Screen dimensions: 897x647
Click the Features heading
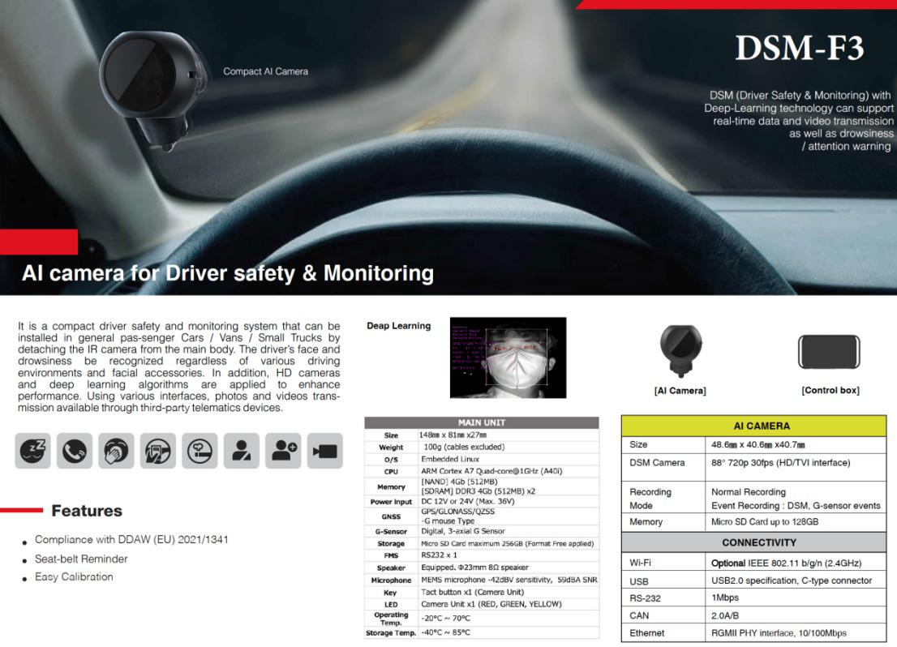(x=87, y=511)
